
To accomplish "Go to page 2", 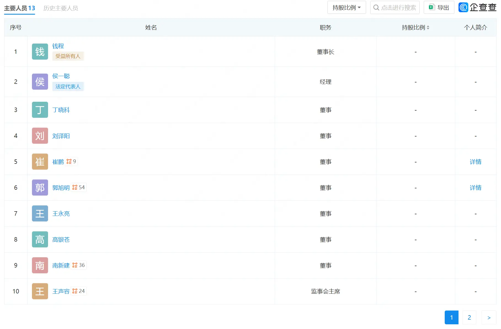I will tap(469, 317).
